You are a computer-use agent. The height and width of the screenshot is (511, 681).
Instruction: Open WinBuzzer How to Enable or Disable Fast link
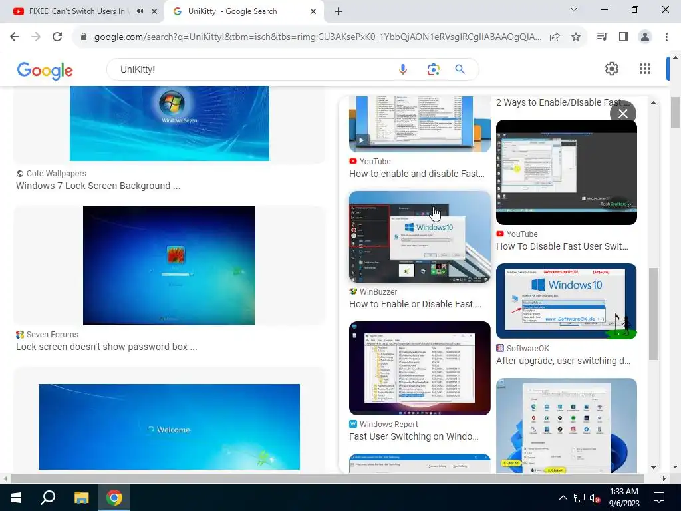[415, 304]
